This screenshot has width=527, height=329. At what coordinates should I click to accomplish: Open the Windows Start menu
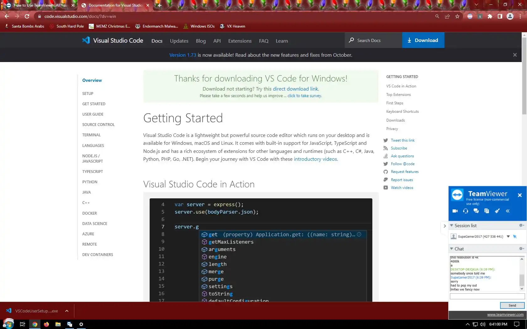8,324
